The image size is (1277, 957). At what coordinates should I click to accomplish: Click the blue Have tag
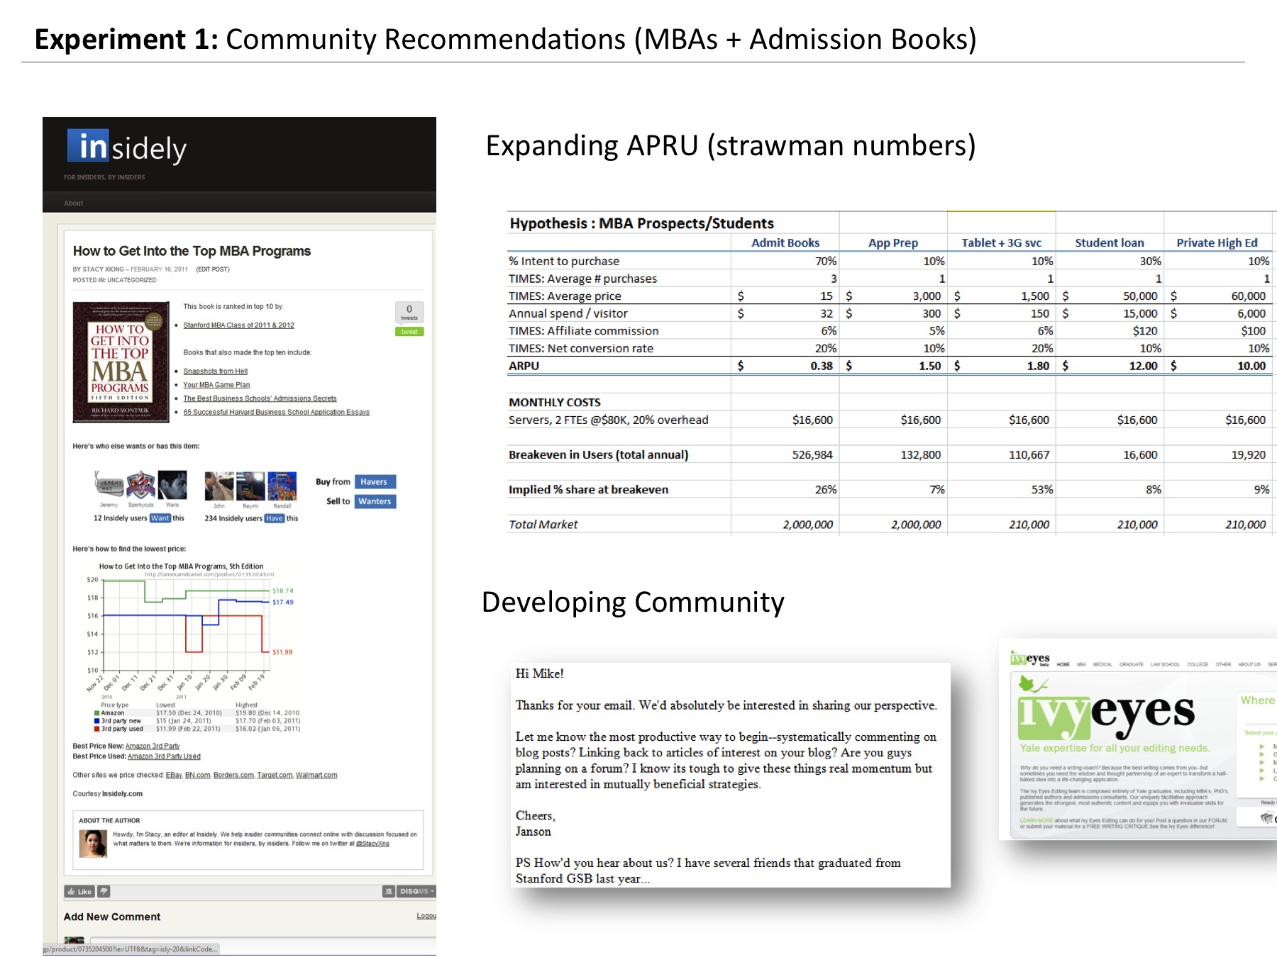(x=275, y=518)
